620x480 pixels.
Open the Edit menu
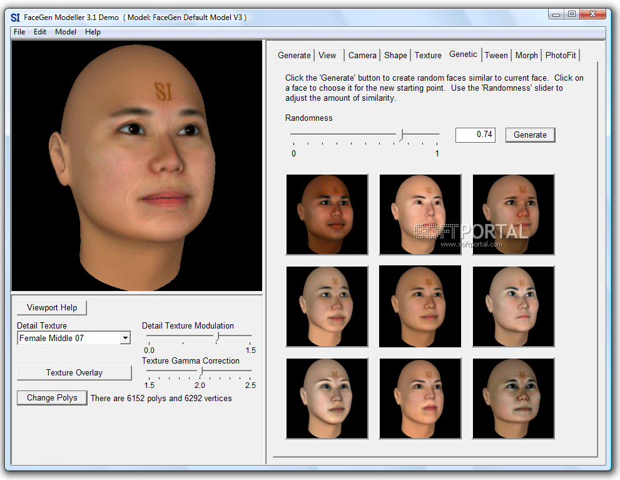pos(40,32)
